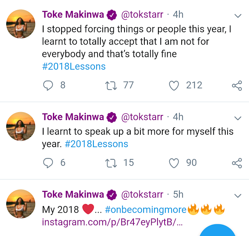This screenshot has height=236, width=249.
Task: Open the chevron menu on "My 2018" tweet
Action: click(x=237, y=195)
